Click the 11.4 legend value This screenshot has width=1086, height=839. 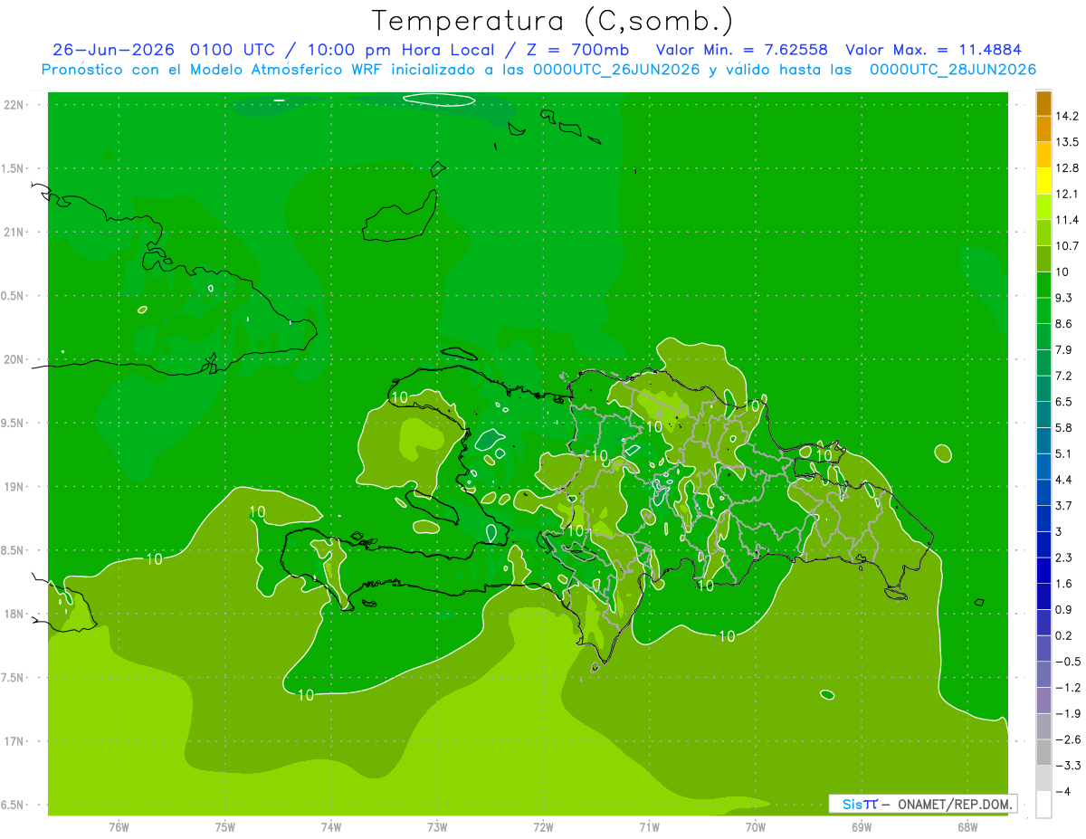(1067, 220)
